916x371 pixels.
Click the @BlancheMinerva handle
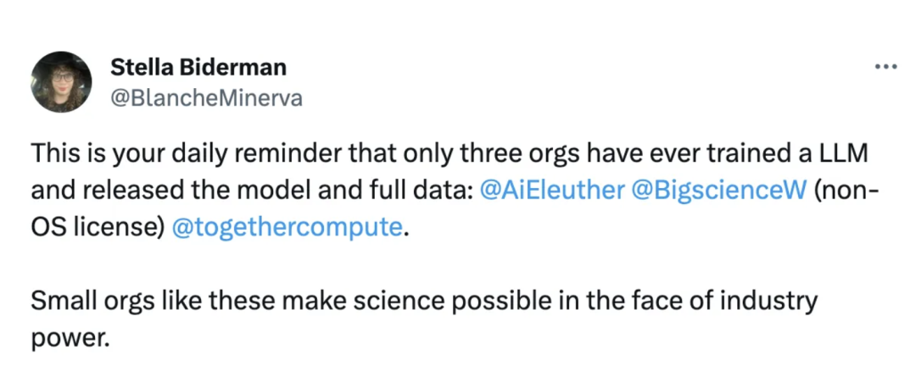click(x=206, y=98)
